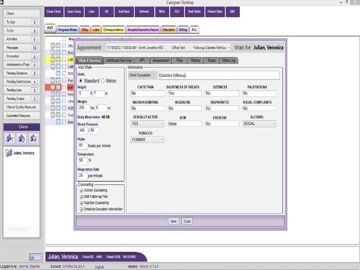Switch to the HPI tab
The image size is (360, 270).
142,60
